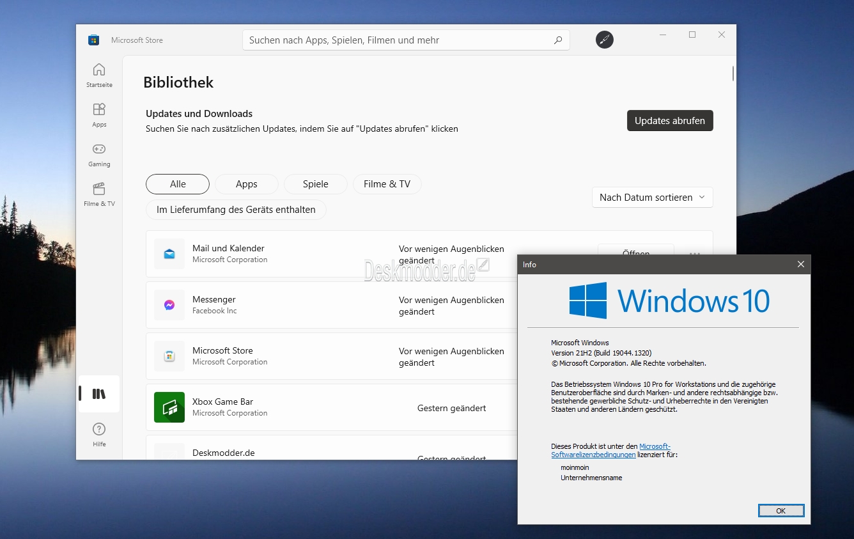Click the Mail und Kalender app icon
This screenshot has height=539, width=854.
[x=169, y=254]
